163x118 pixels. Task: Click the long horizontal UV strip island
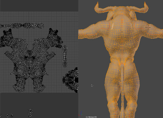(x=22, y=26)
